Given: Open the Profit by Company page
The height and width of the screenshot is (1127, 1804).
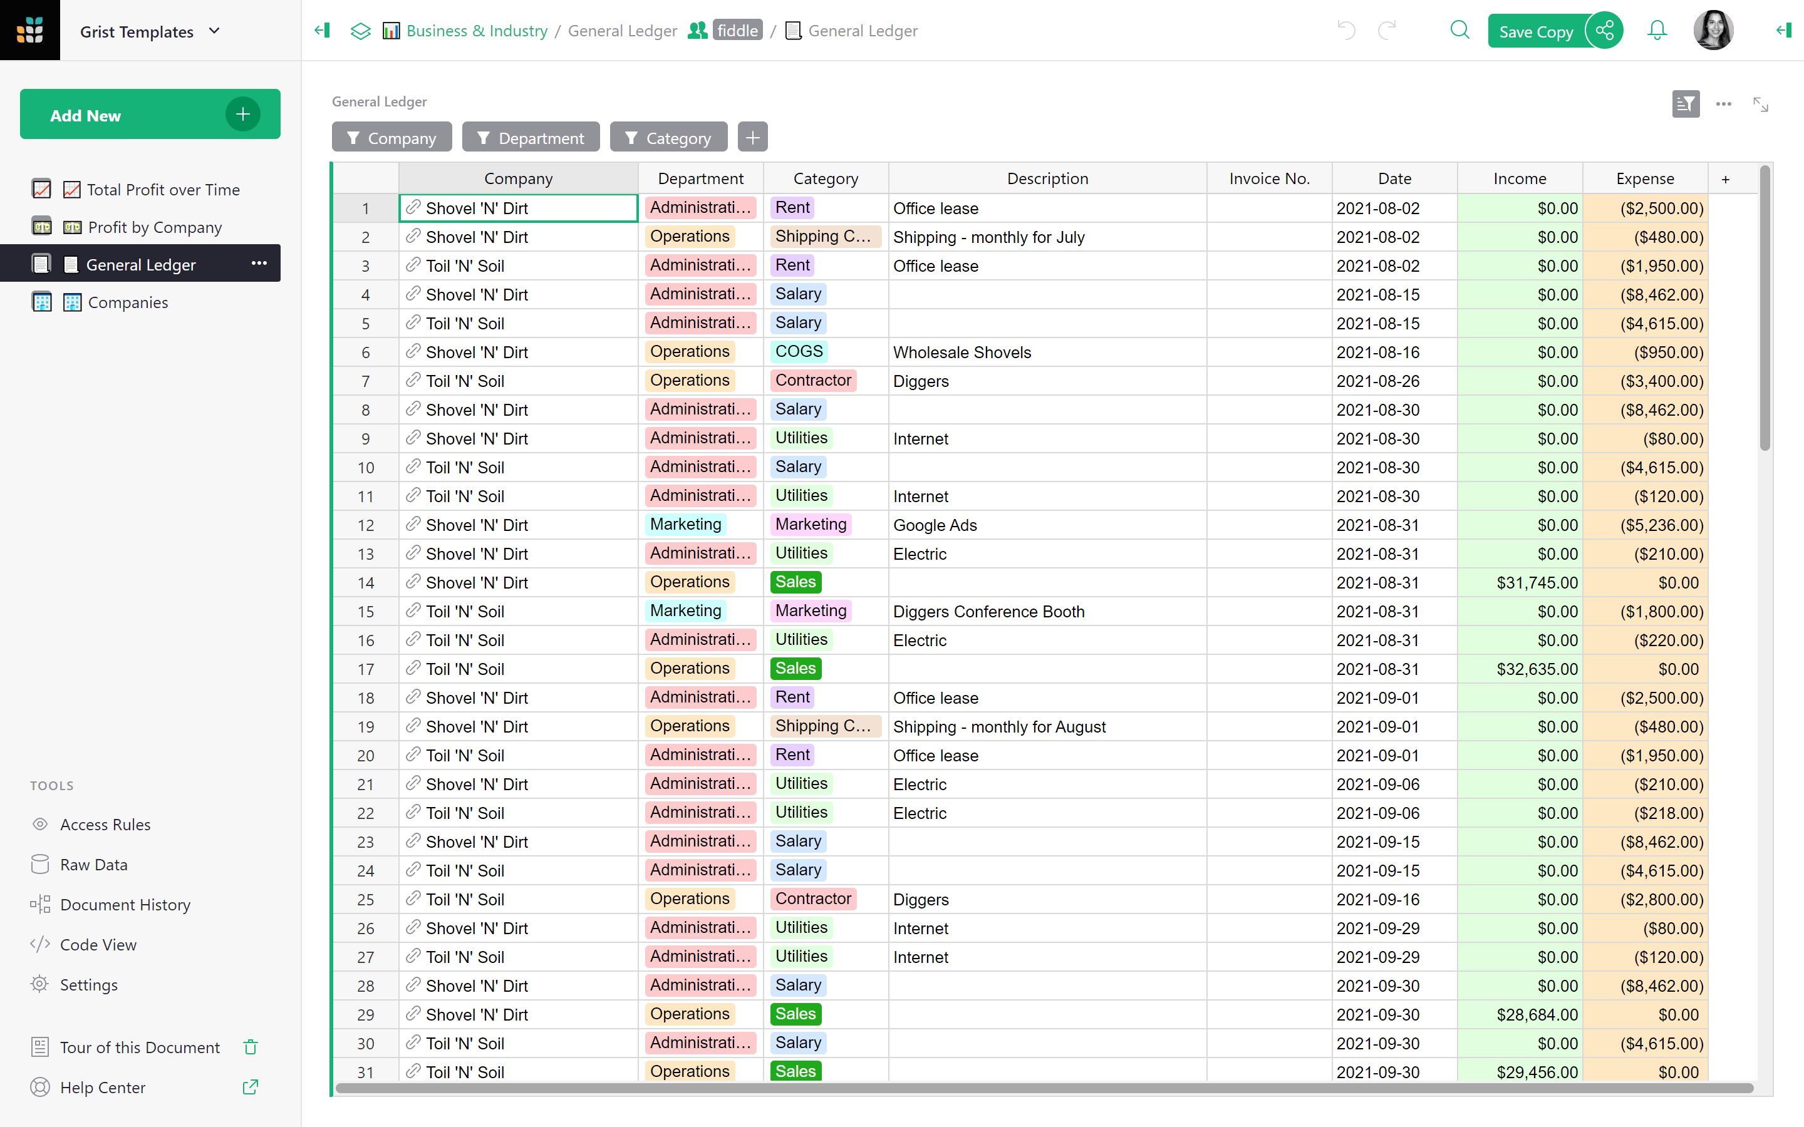Looking at the screenshot, I should coord(154,227).
